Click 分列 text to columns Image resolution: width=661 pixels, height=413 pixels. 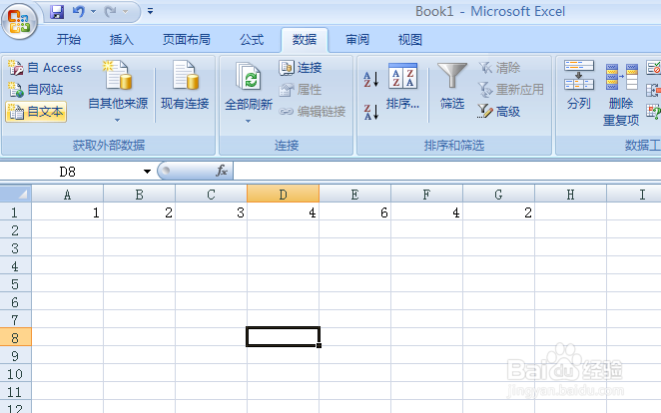[x=579, y=85]
